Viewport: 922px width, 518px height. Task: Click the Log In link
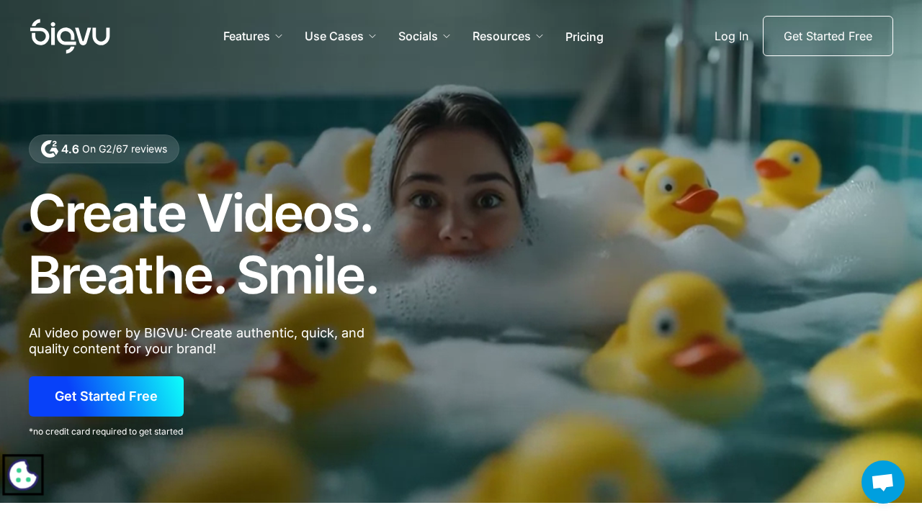[731, 35]
